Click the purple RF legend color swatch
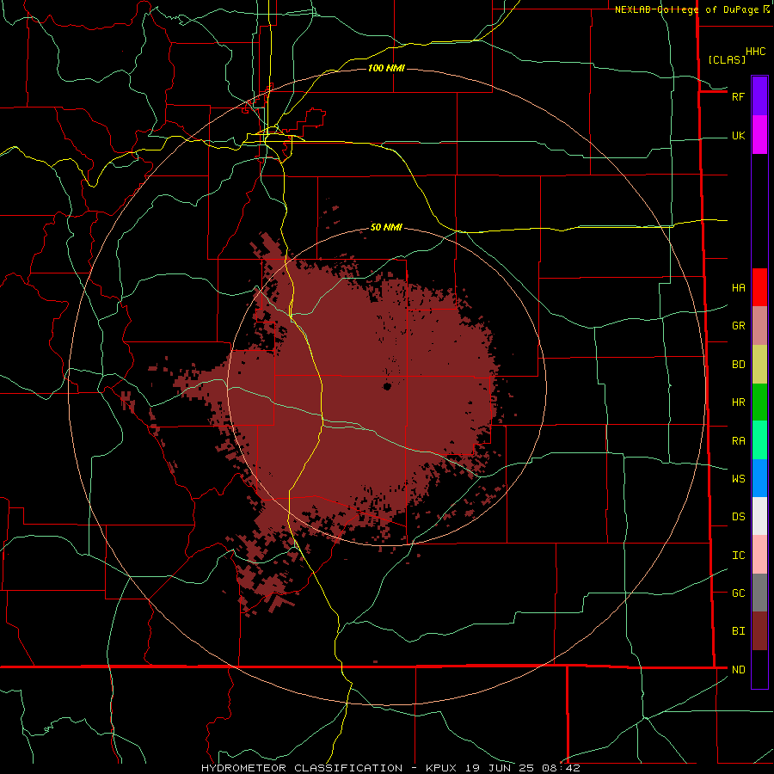The image size is (774, 774). click(759, 96)
